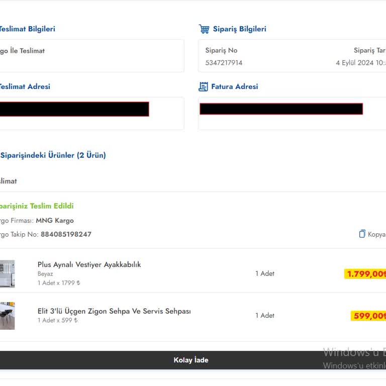
Task: Click the highlighted 1.799,00 price
Action: coord(365,274)
